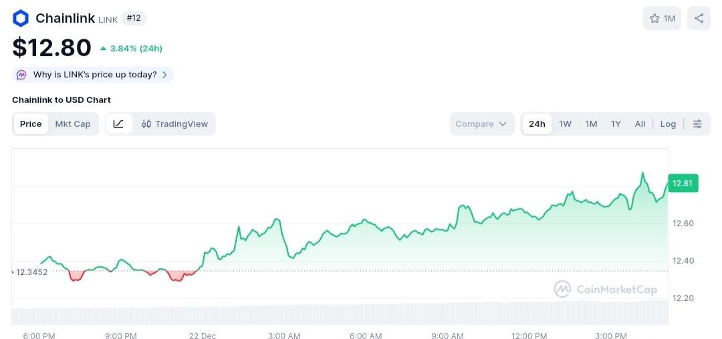Open the Compare dropdown

tap(481, 124)
